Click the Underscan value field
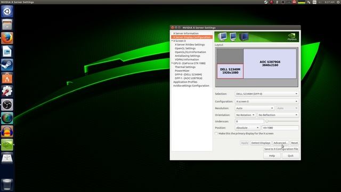 249,121
